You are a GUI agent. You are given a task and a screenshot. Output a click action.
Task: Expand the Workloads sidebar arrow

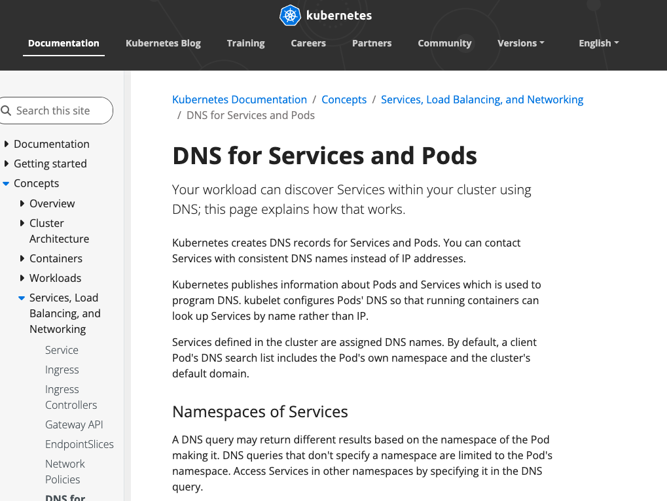22,278
